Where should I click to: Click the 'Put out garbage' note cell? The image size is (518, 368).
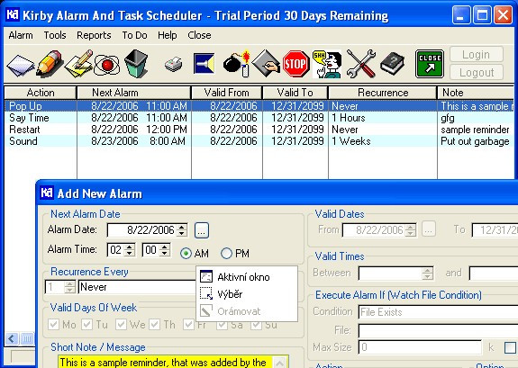(475, 141)
